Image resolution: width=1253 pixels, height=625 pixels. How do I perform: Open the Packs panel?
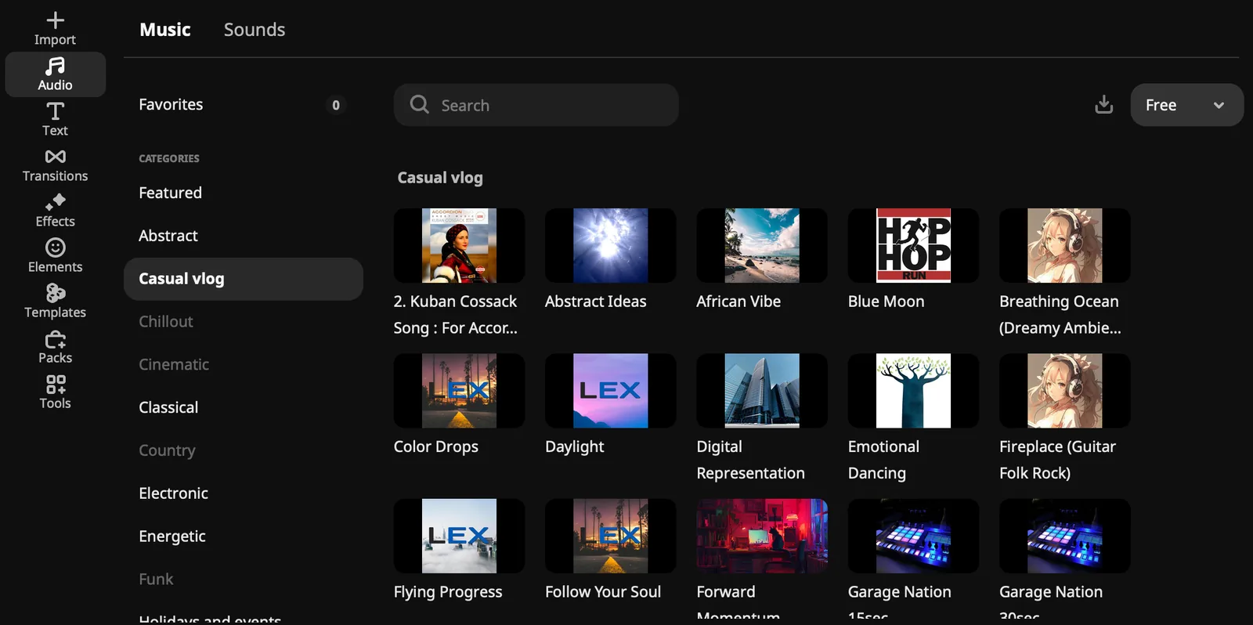(x=55, y=347)
